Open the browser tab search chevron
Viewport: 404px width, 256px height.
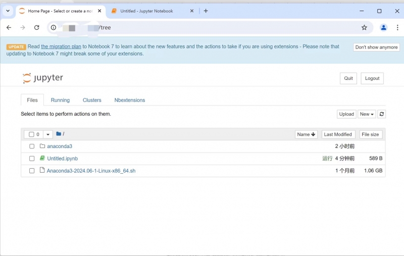pos(8,11)
